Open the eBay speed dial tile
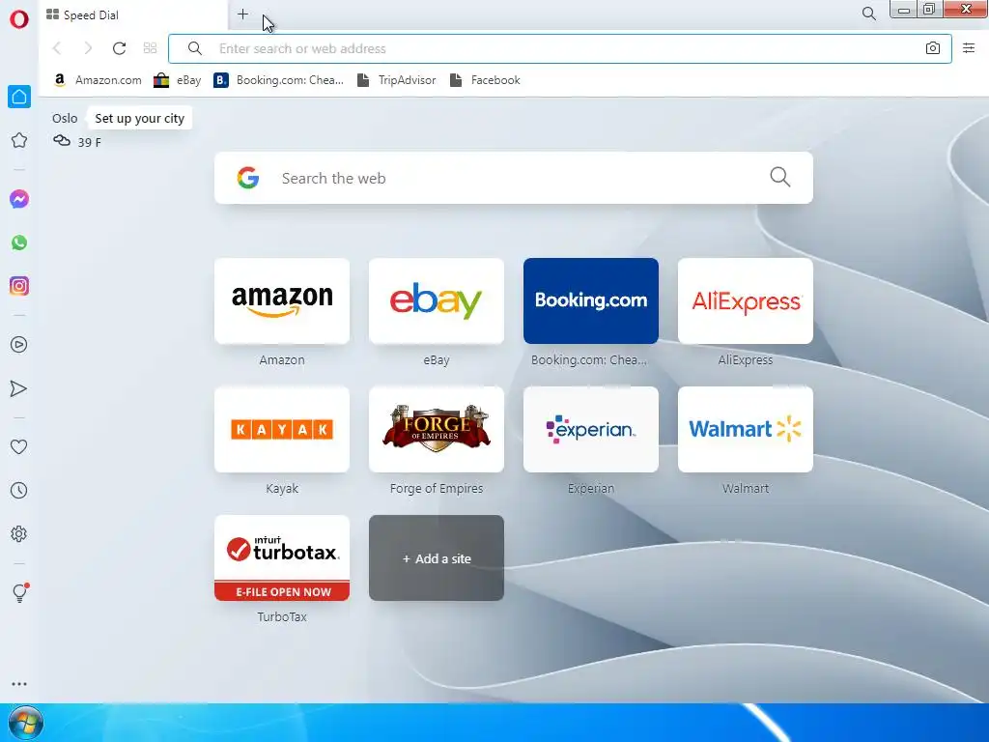 pyautogui.click(x=437, y=301)
